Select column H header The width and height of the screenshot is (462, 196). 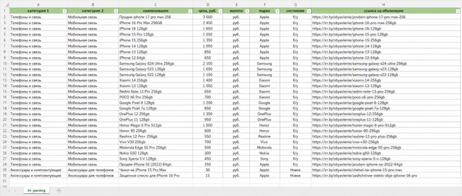(x=386, y=5)
